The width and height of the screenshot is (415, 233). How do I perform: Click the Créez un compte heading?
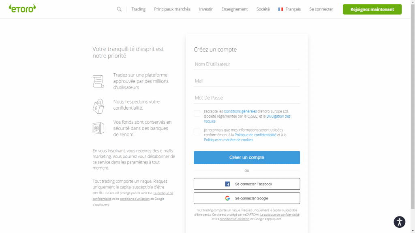click(x=215, y=50)
